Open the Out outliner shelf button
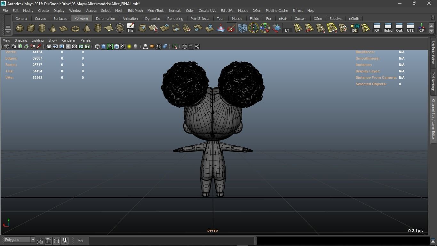 click(x=399, y=28)
